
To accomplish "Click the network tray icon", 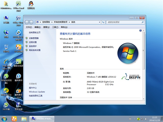I will (142, 119).
